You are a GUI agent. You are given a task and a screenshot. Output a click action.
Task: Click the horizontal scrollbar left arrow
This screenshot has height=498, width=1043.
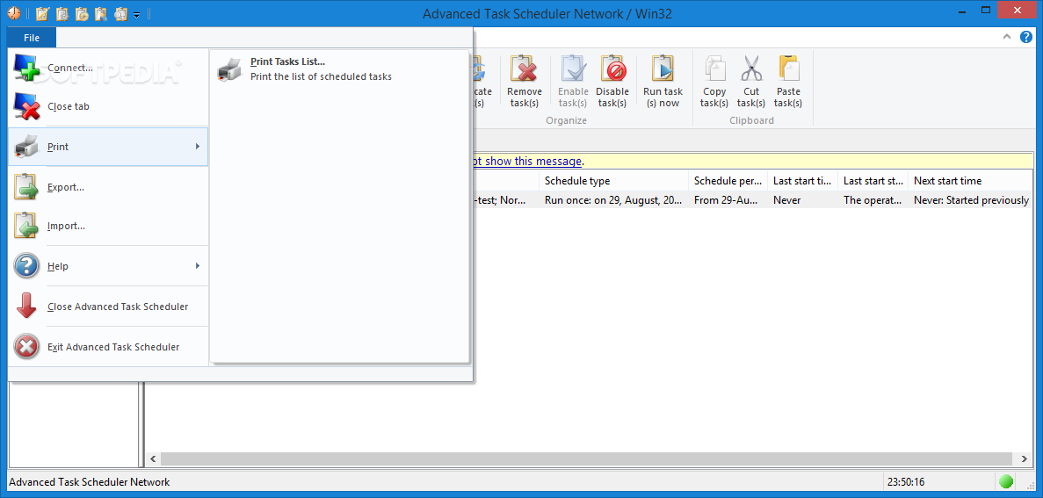click(153, 458)
